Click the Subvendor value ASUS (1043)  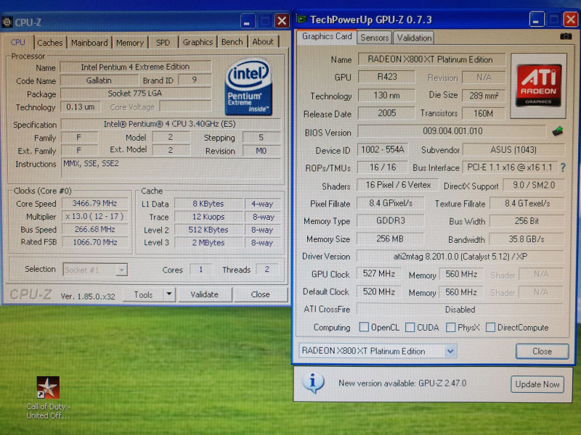[513, 150]
